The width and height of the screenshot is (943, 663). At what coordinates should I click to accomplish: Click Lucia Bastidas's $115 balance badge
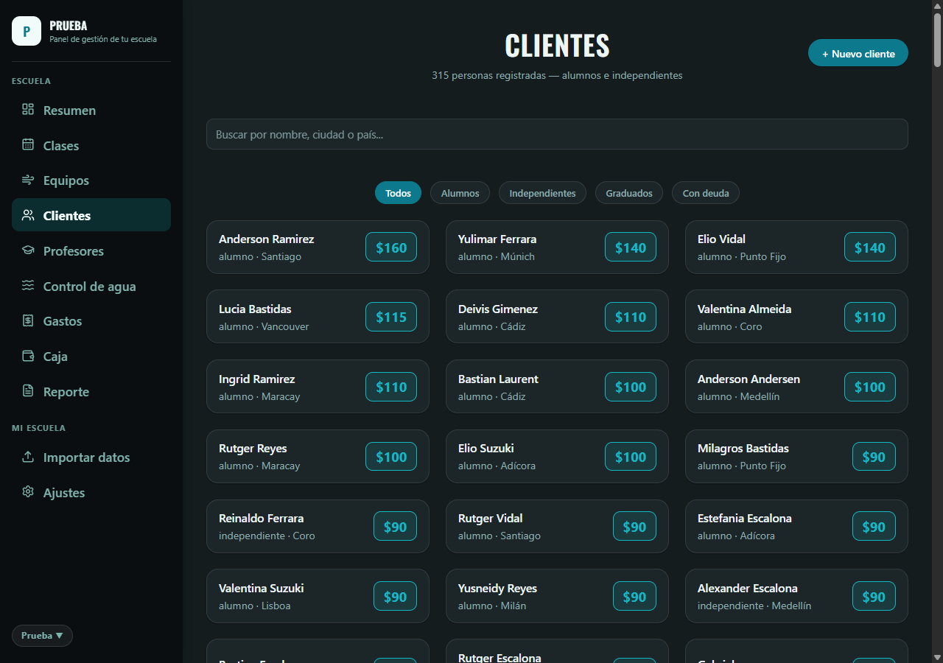(x=391, y=317)
